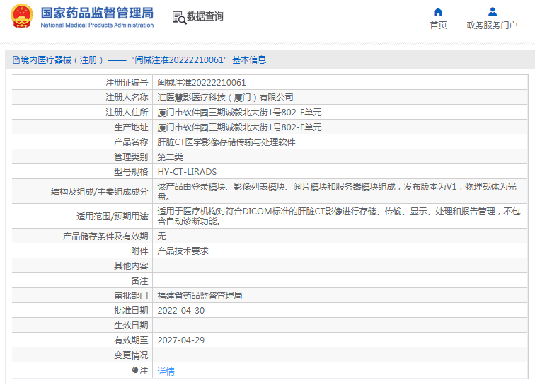
Task: Click the approval date 2022-04-30
Action: (181, 311)
